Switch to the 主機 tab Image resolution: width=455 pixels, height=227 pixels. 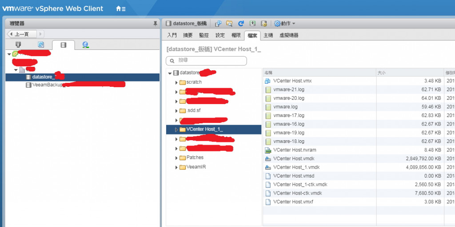(268, 35)
